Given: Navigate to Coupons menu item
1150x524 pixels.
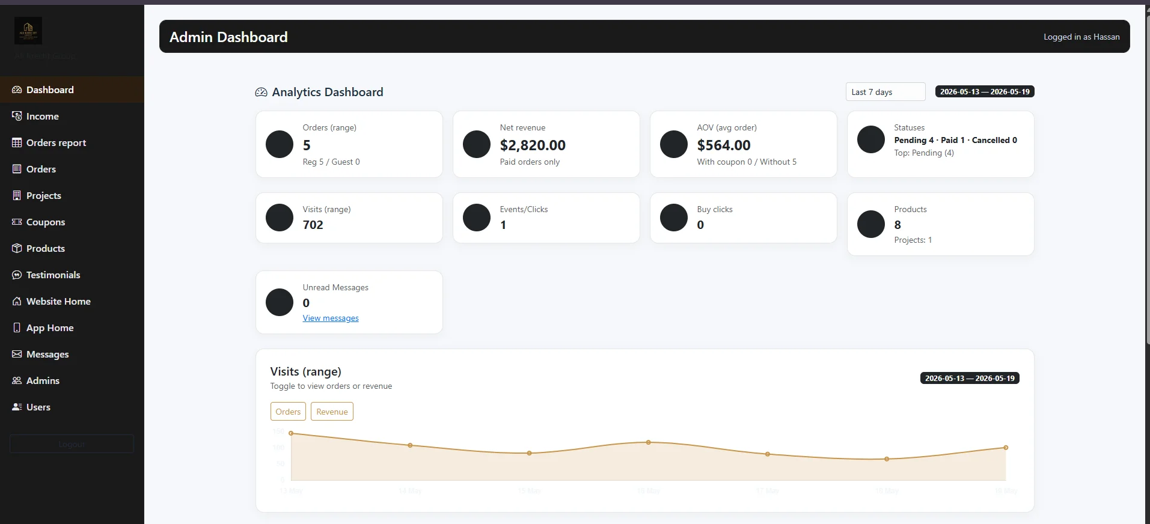Looking at the screenshot, I should pos(72,222).
